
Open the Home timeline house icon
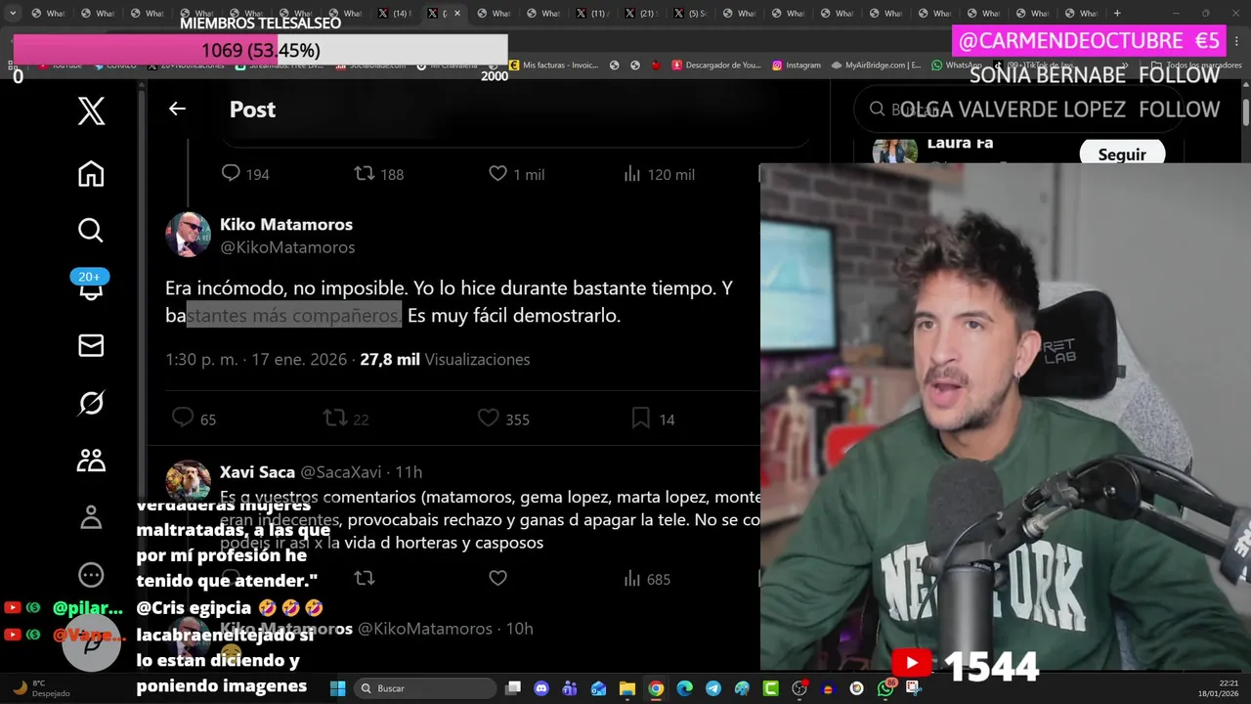pos(91,174)
